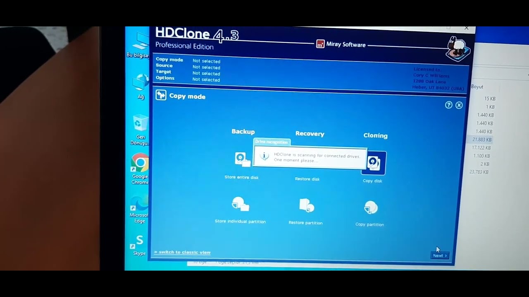This screenshot has width=529, height=297.
Task: Select the 1.100 KB row in file explorer
Action: 481,156
